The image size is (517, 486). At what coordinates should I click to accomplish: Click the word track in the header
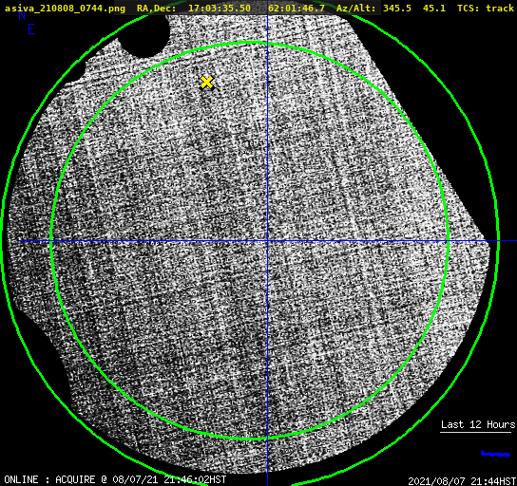(x=500, y=9)
